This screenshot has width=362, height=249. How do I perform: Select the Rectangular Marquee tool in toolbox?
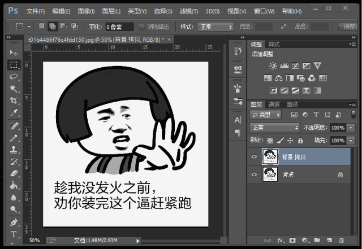(x=14, y=65)
